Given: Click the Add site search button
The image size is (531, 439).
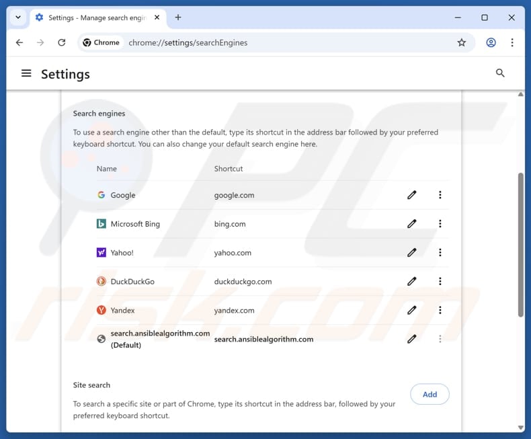Looking at the screenshot, I should tap(430, 394).
